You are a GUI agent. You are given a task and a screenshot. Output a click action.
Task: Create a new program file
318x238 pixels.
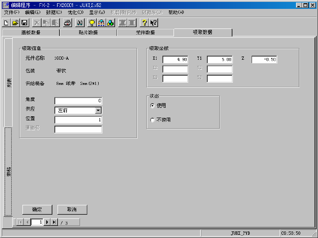pos(6,23)
